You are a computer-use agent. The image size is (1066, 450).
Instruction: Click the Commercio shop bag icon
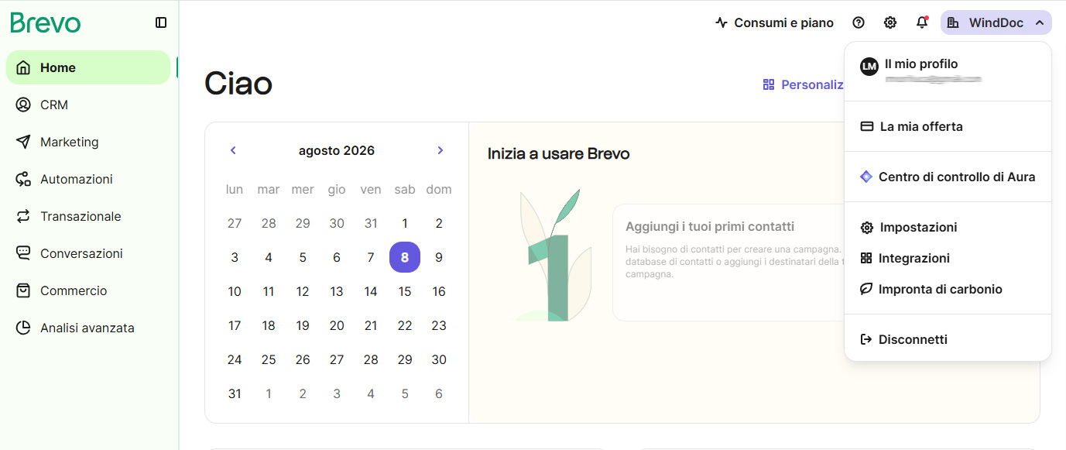pos(23,290)
